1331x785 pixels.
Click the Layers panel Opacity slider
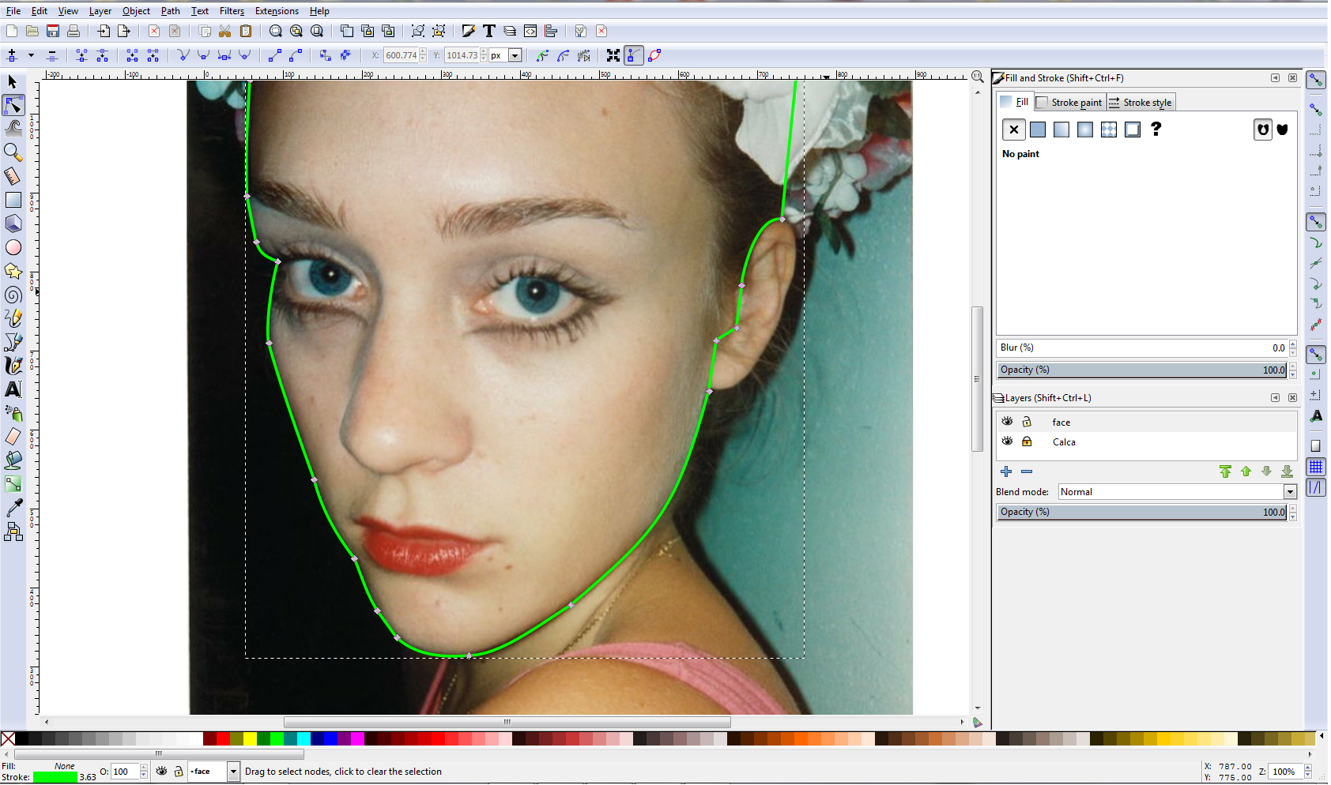coord(1142,512)
